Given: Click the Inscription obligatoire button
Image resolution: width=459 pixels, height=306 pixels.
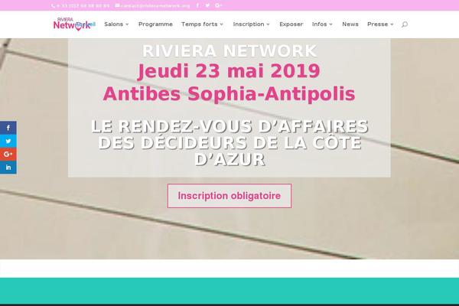Looking at the screenshot, I should [229, 196].
